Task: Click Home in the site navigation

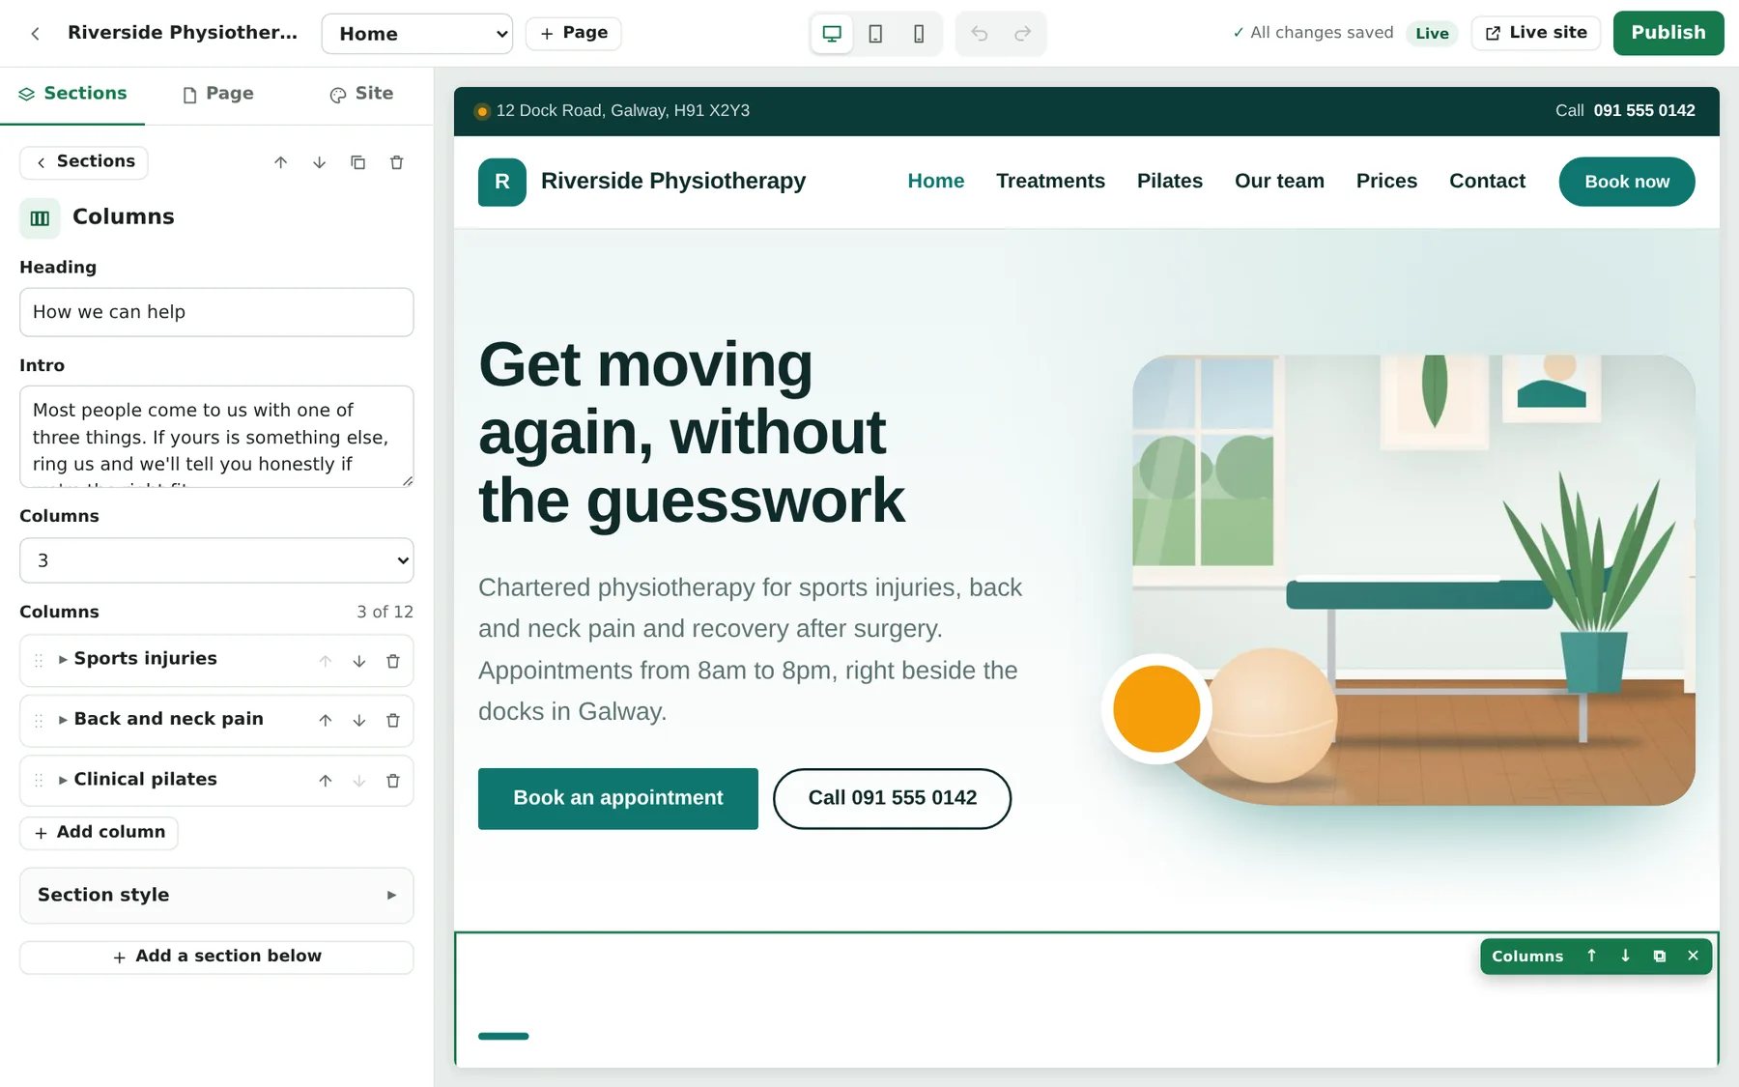Action: pyautogui.click(x=936, y=181)
